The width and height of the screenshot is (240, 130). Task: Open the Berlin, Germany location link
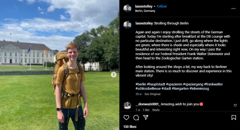(145, 11)
